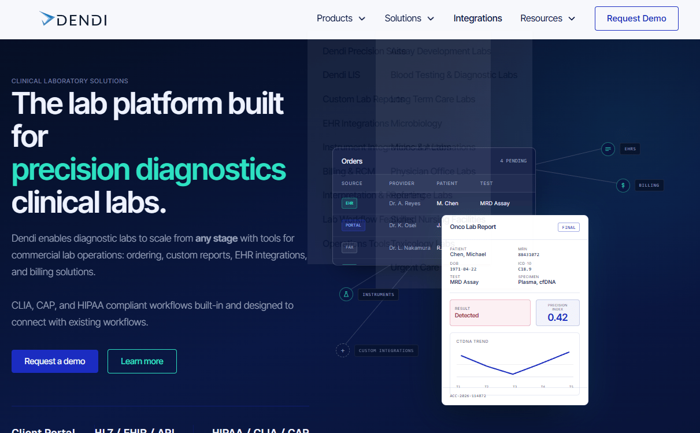Viewport: 700px width, 433px height.
Task: Click the Instruments flask icon
Action: (x=346, y=294)
